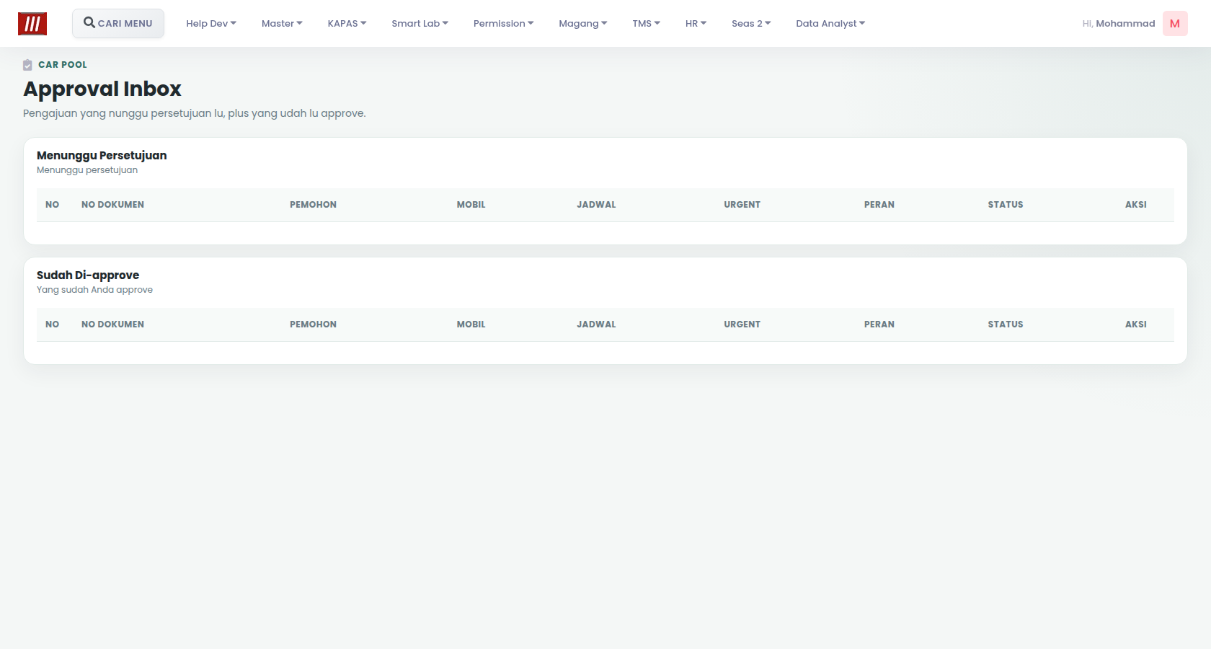Image resolution: width=1211 pixels, height=649 pixels.
Task: Click the Status header in Sudah Di-approve table
Action: [1006, 324]
